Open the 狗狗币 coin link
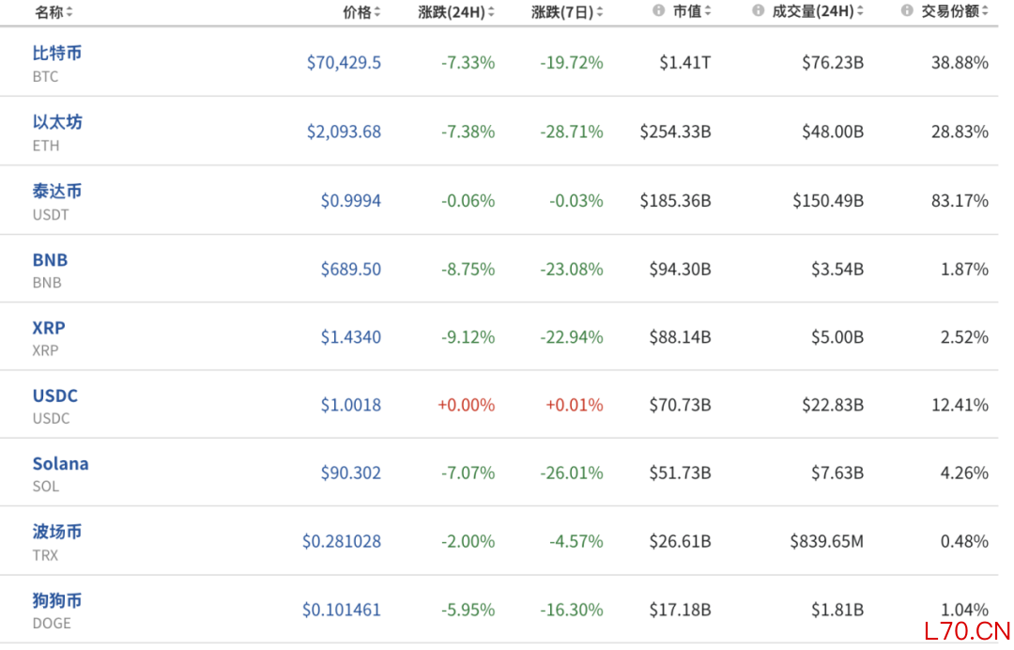Screen dimensions: 1014x650 pos(57,601)
